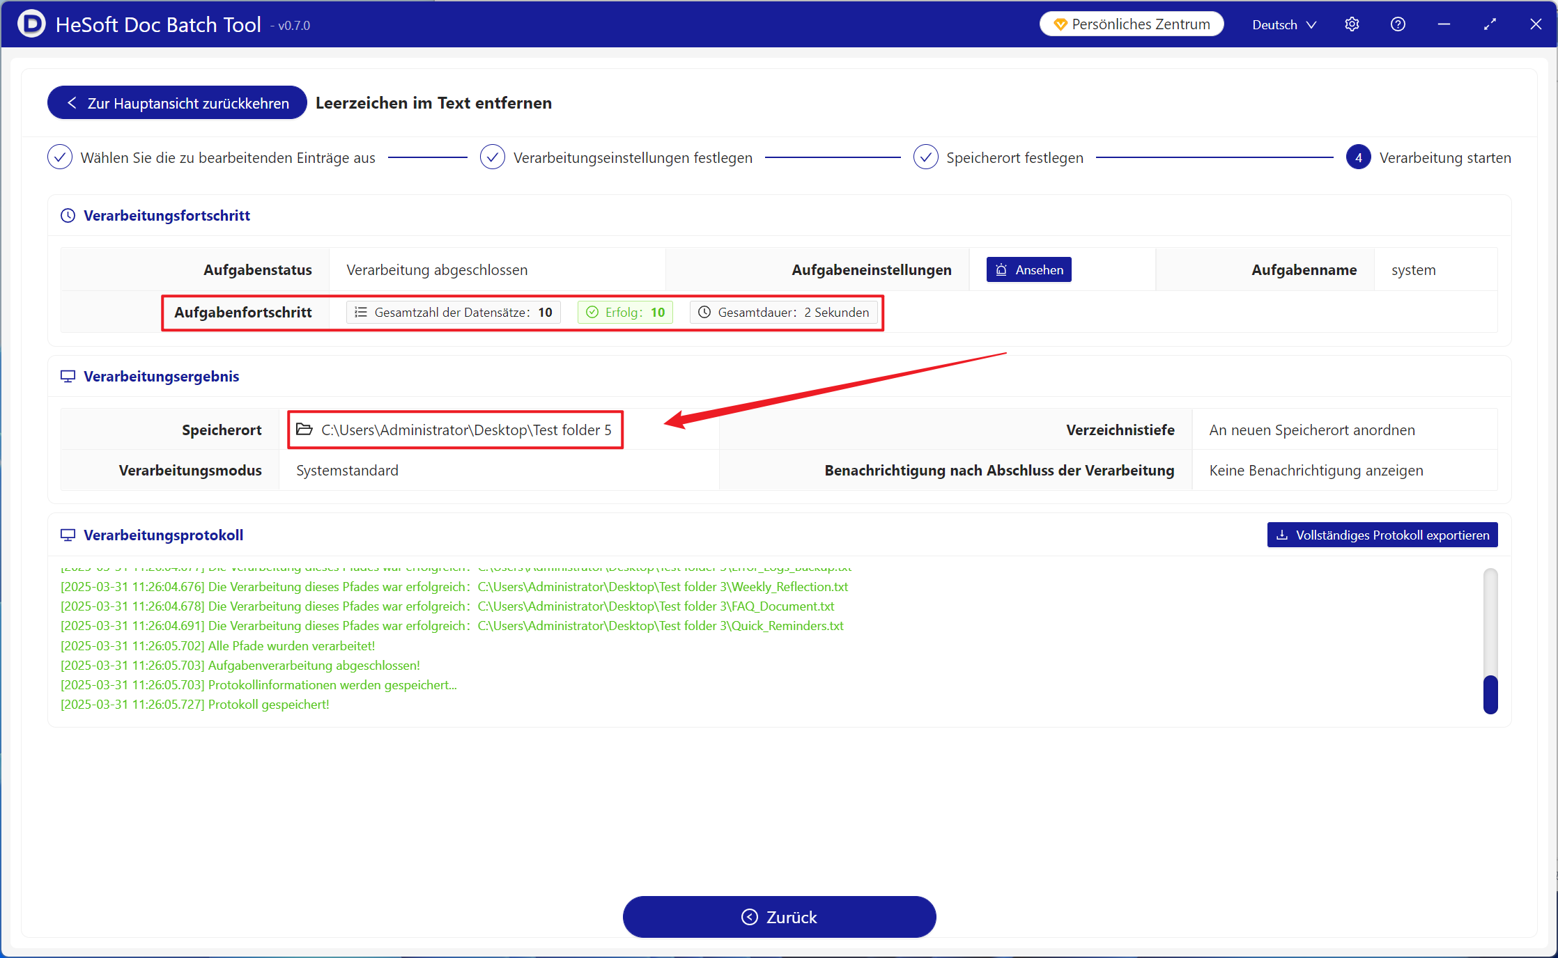The width and height of the screenshot is (1558, 958).
Task: Click Systemstandard processing mode value
Action: click(347, 471)
